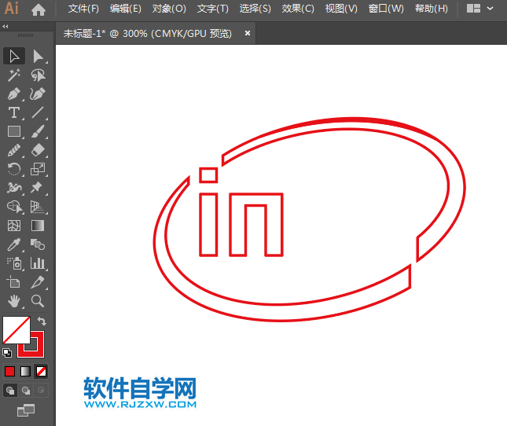Set paint type to Gradient
This screenshot has height=426, width=507.
pyautogui.click(x=25, y=372)
